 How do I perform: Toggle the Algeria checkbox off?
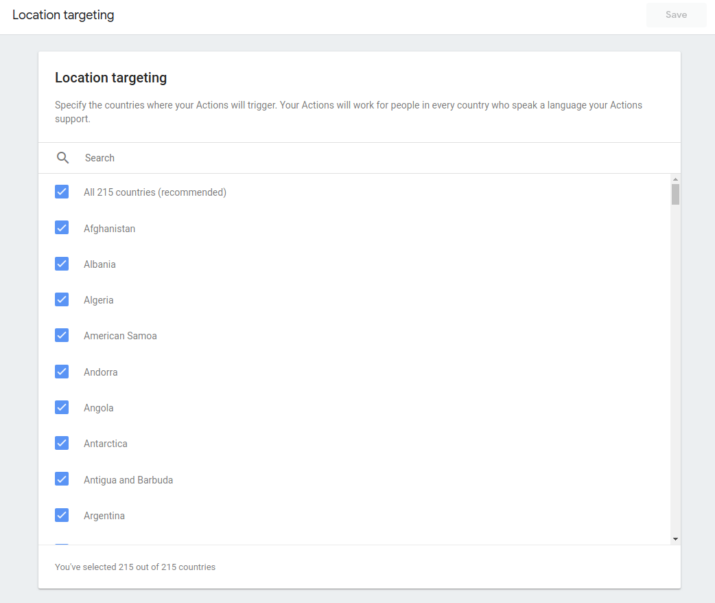[x=62, y=299]
